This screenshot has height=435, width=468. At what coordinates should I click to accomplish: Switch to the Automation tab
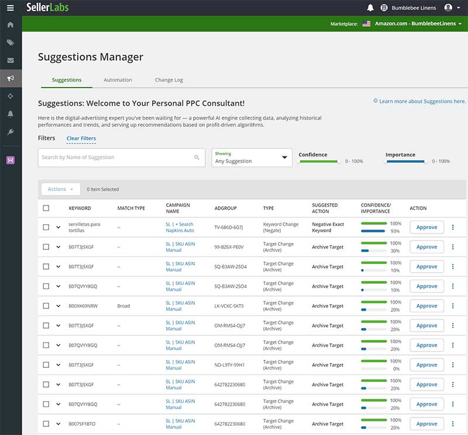click(x=118, y=80)
